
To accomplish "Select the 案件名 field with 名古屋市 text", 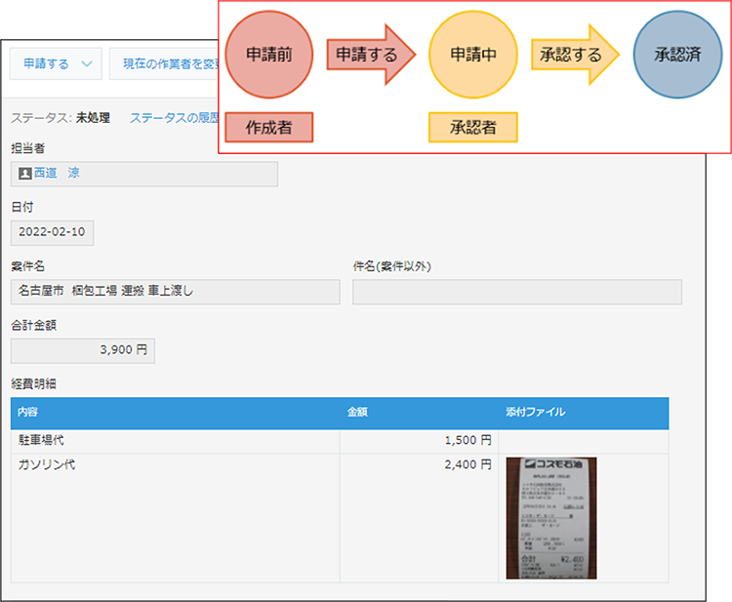I will coord(176,292).
